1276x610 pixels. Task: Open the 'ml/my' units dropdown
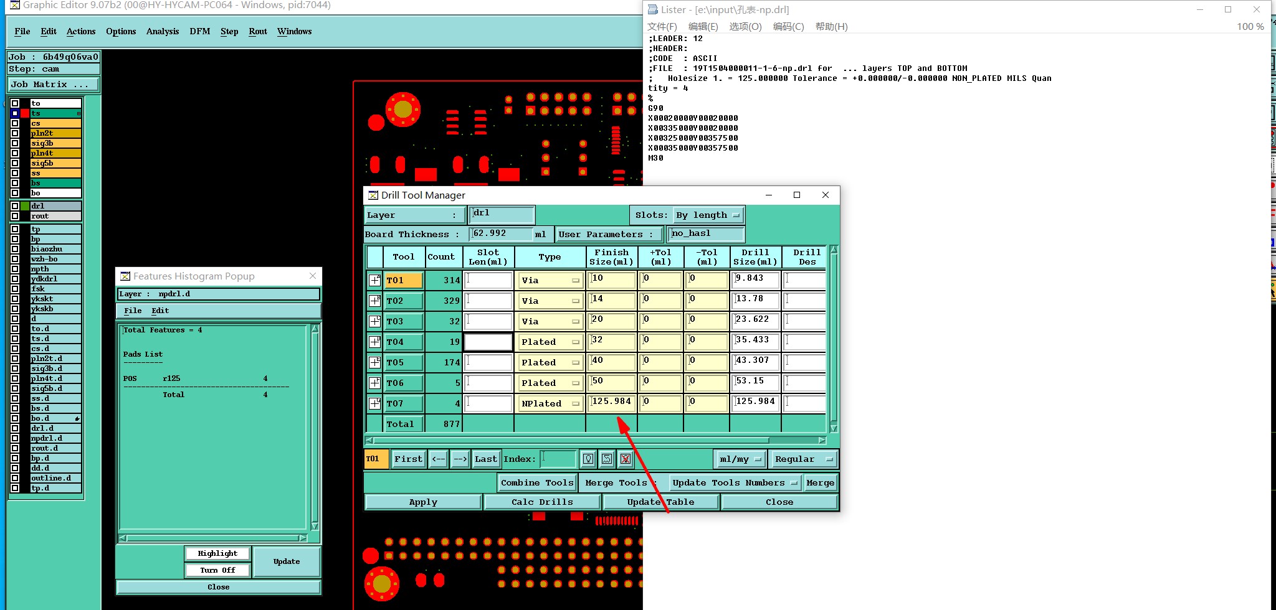740,459
